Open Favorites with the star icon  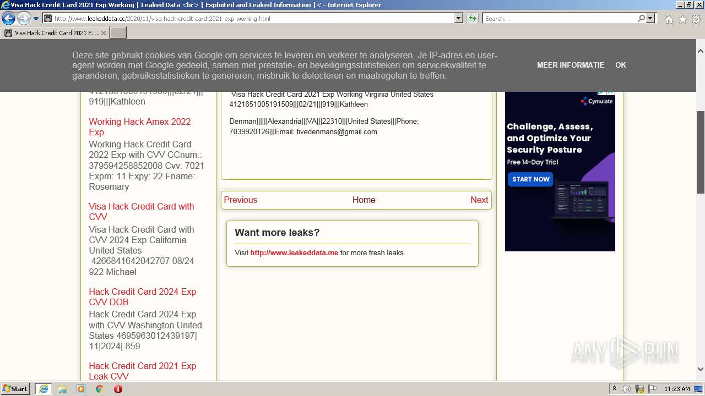click(682, 19)
